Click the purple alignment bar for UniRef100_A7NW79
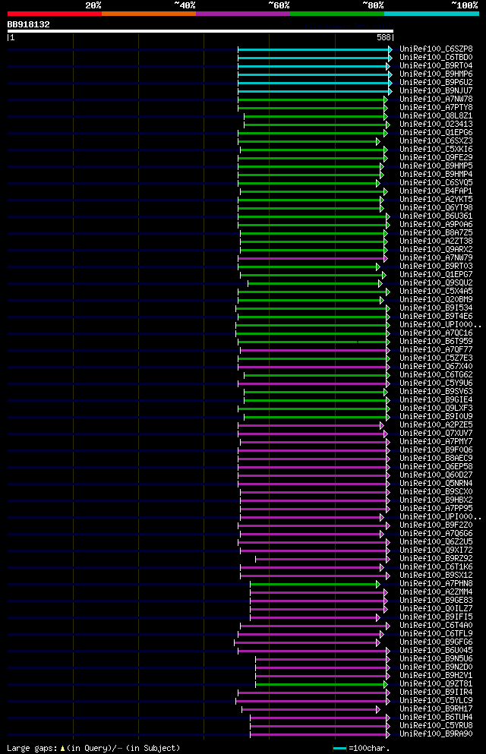This screenshot has width=486, height=754. [312, 258]
